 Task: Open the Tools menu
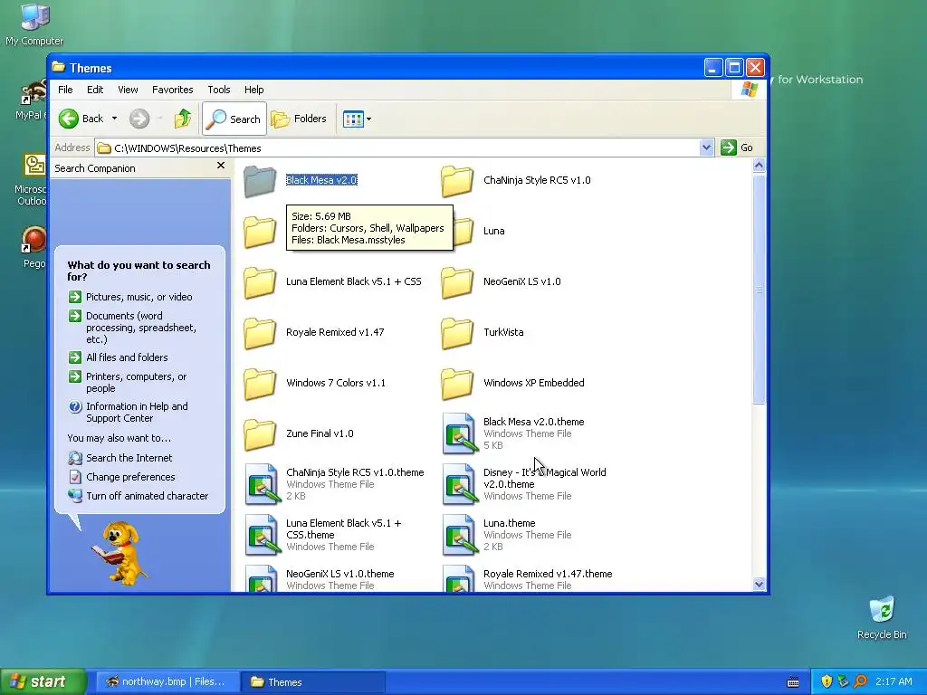pyautogui.click(x=219, y=90)
